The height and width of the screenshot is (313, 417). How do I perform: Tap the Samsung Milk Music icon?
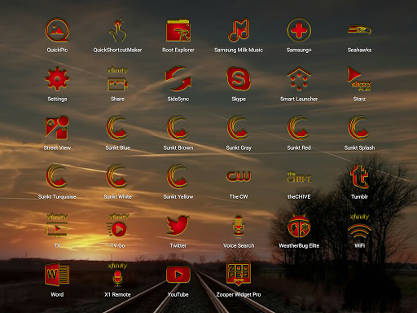(239, 30)
